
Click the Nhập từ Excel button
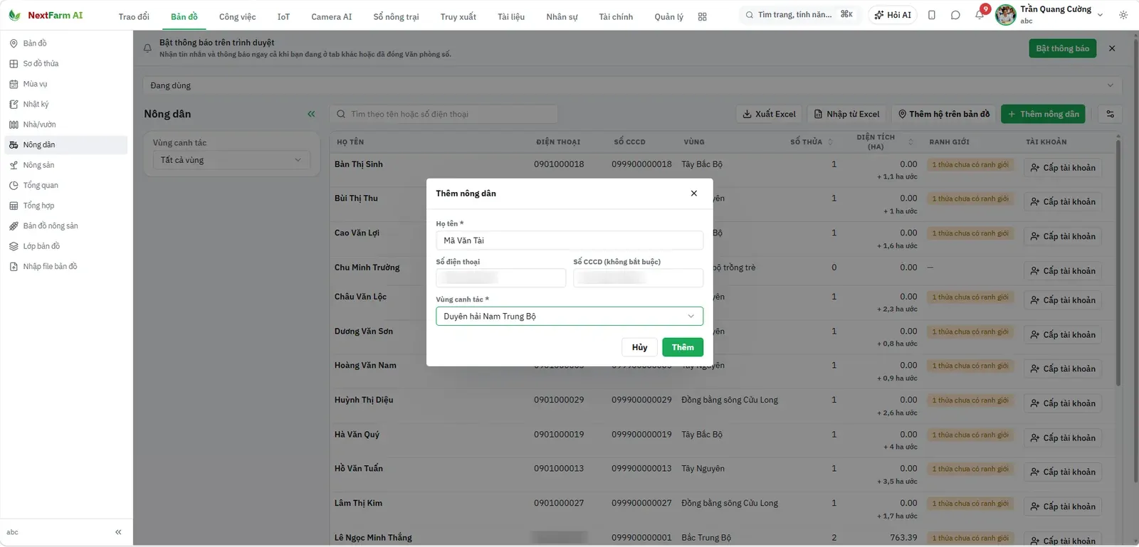[x=847, y=114]
